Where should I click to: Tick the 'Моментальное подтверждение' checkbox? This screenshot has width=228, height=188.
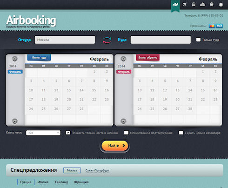(x=126, y=133)
